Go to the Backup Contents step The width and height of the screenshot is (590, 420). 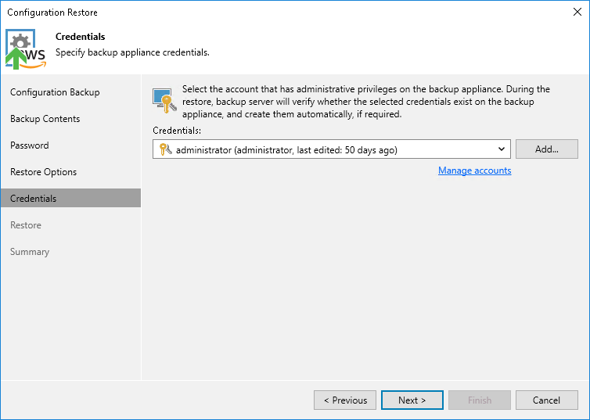[x=45, y=119]
